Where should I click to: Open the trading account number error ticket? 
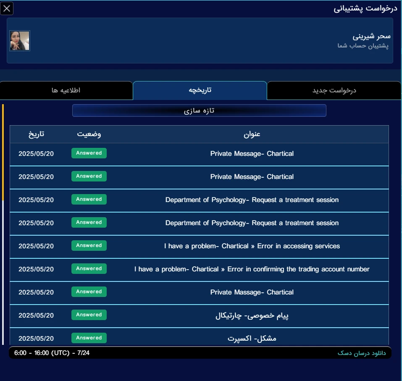[x=252, y=269]
